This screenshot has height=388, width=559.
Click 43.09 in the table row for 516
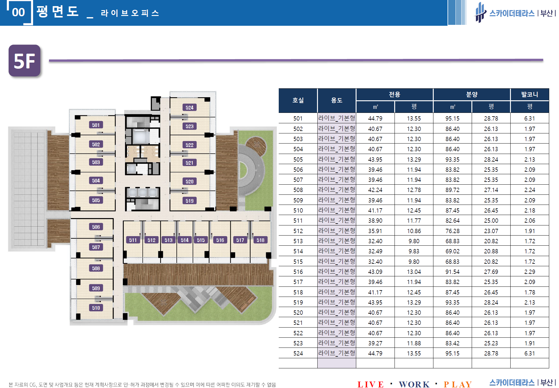(x=375, y=272)
